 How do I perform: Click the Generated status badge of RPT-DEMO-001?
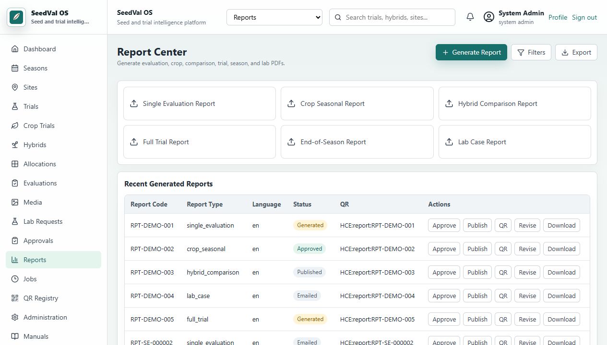point(310,225)
